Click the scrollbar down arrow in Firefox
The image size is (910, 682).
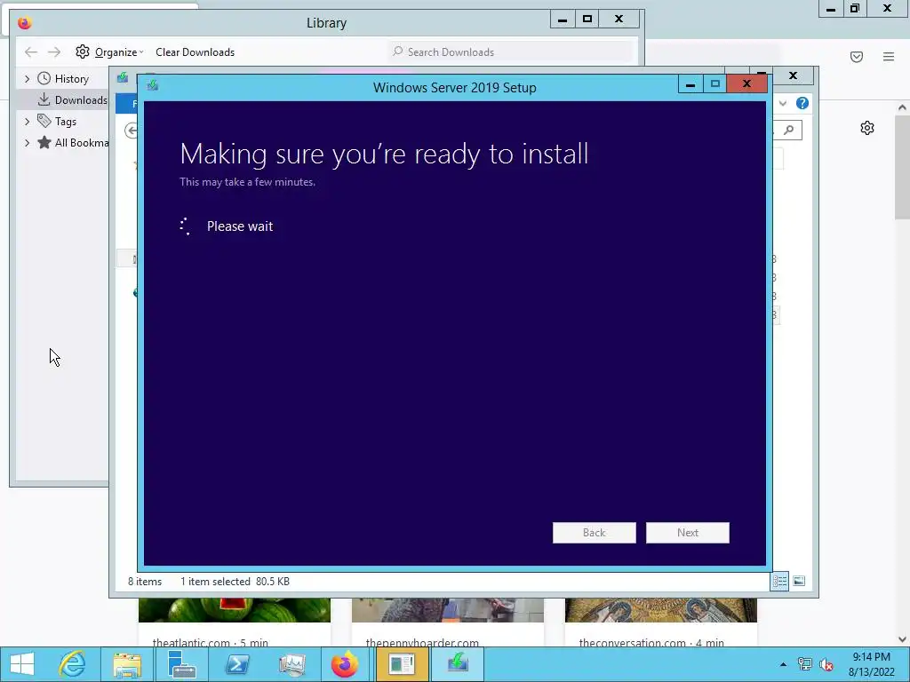pos(902,639)
